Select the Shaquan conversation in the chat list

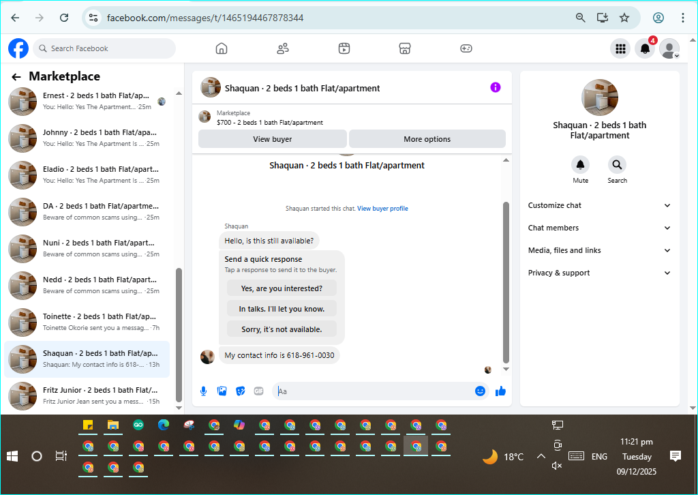(x=87, y=359)
